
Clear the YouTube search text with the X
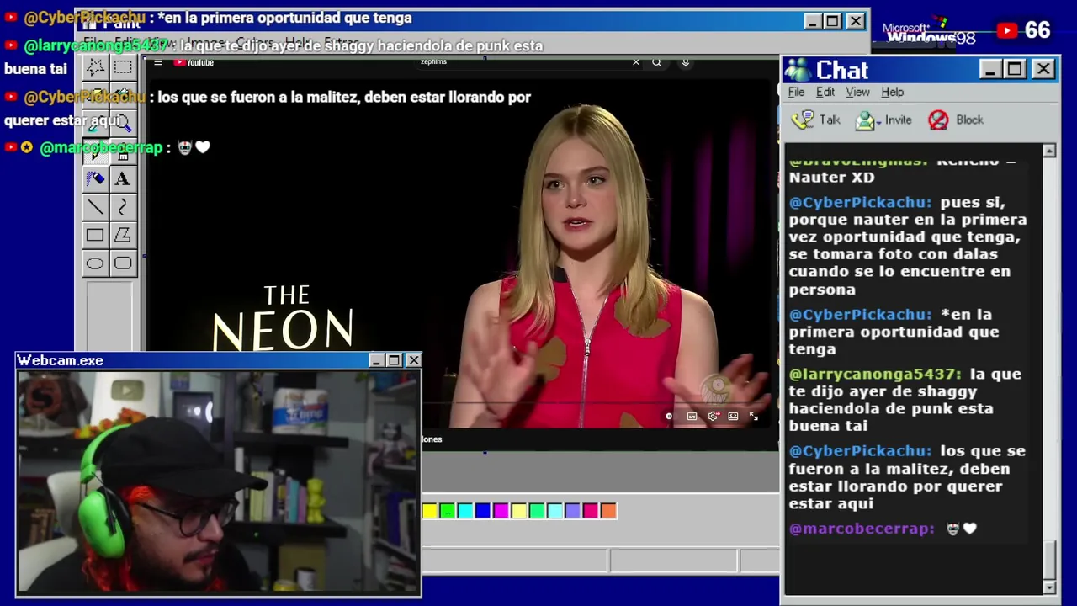coord(636,62)
